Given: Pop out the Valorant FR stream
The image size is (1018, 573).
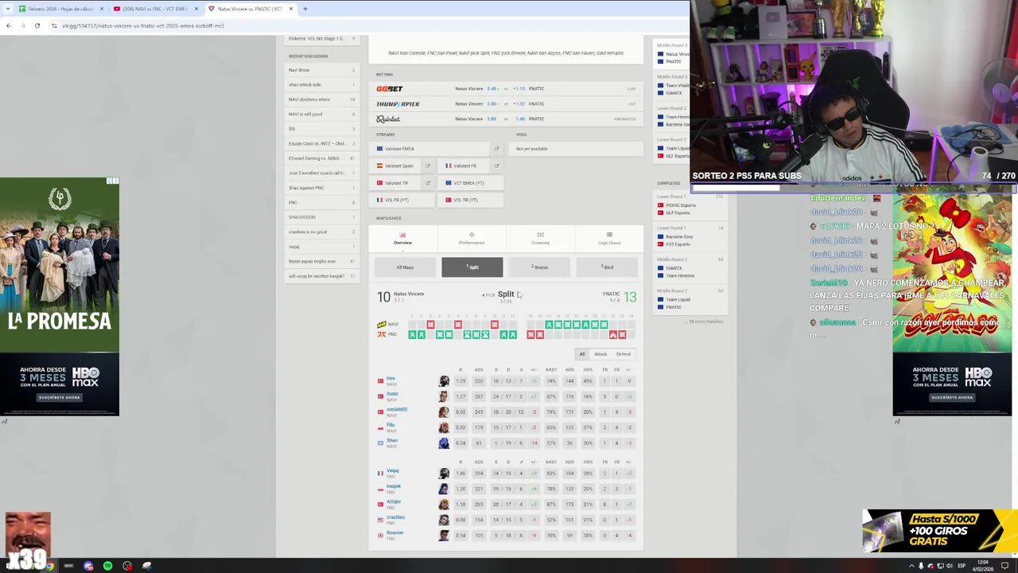Looking at the screenshot, I should click(496, 166).
